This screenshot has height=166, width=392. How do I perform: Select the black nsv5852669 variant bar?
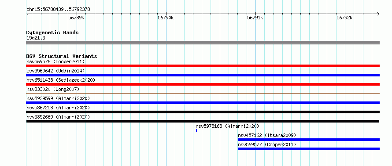[x=203, y=121]
